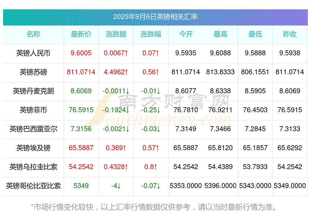The width and height of the screenshot is (311, 217).
Task: Click opening value 5353.0000
Action: pyautogui.click(x=186, y=186)
